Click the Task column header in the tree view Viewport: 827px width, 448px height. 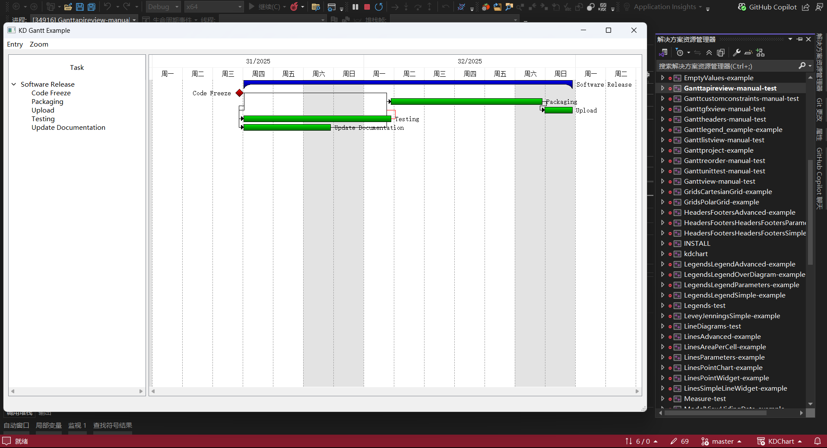(77, 67)
